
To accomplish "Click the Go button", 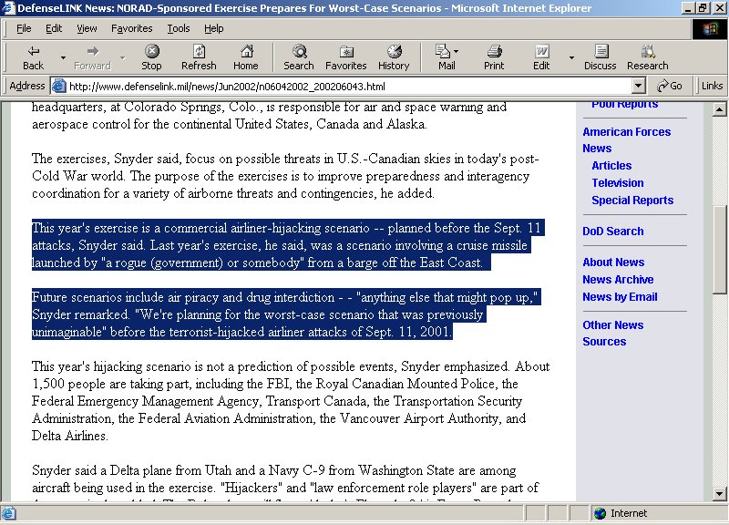I will (x=670, y=86).
